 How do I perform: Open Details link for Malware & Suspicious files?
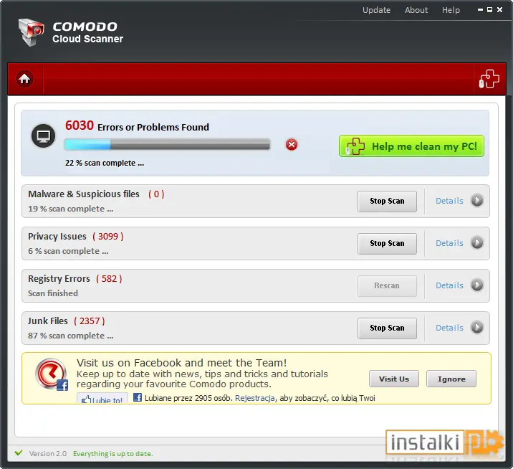pos(449,201)
